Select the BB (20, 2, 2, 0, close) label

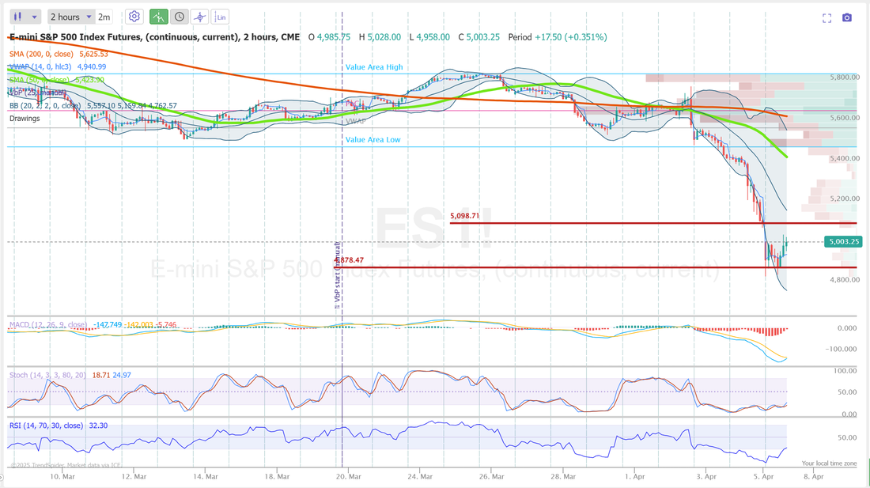pyautogui.click(x=45, y=105)
